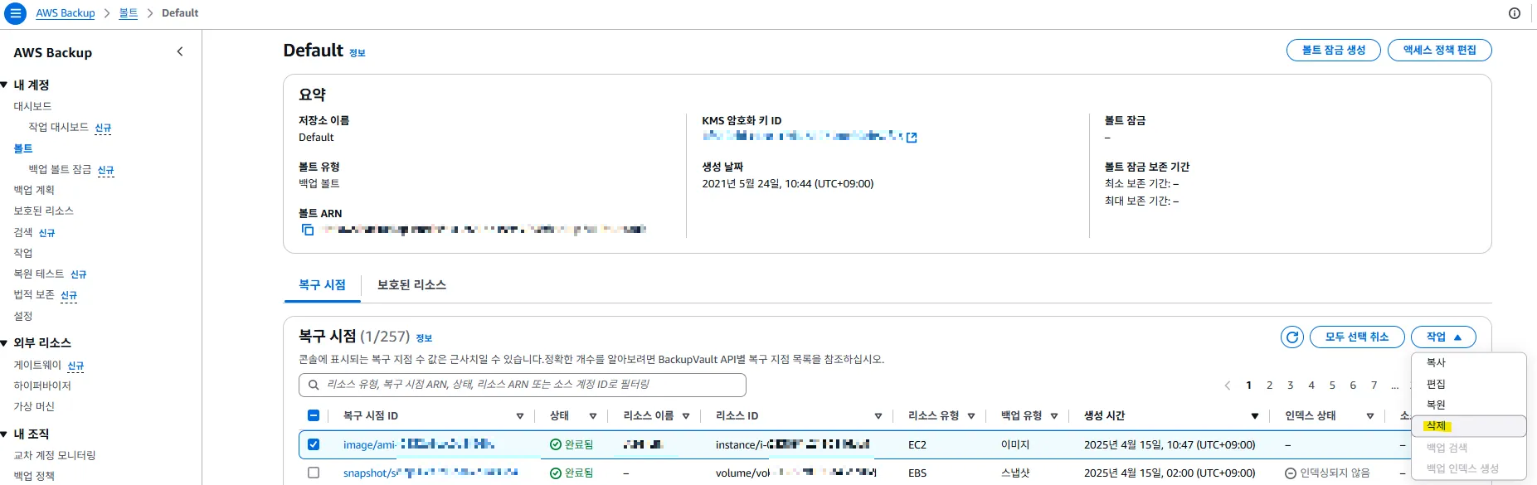
Task: Click 볼트 잠금 생성 button
Action: tap(1334, 50)
